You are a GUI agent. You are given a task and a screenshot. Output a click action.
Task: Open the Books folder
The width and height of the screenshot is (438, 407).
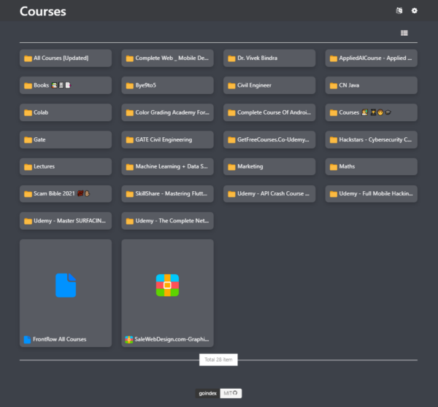point(66,85)
